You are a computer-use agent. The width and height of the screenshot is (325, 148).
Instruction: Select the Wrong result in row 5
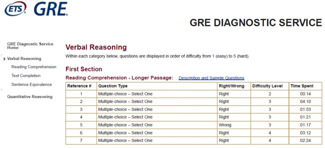point(225,125)
